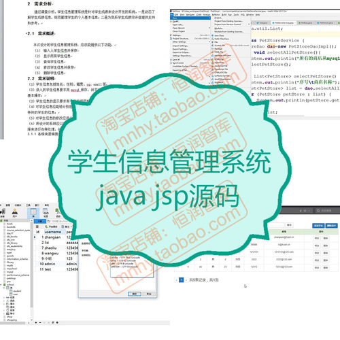This screenshot has width=340, height=340.
Task: Select New in the IntelliJ File menu
Action: pos(190,18)
